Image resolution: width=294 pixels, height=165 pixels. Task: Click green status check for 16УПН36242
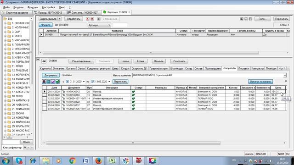[133, 92]
